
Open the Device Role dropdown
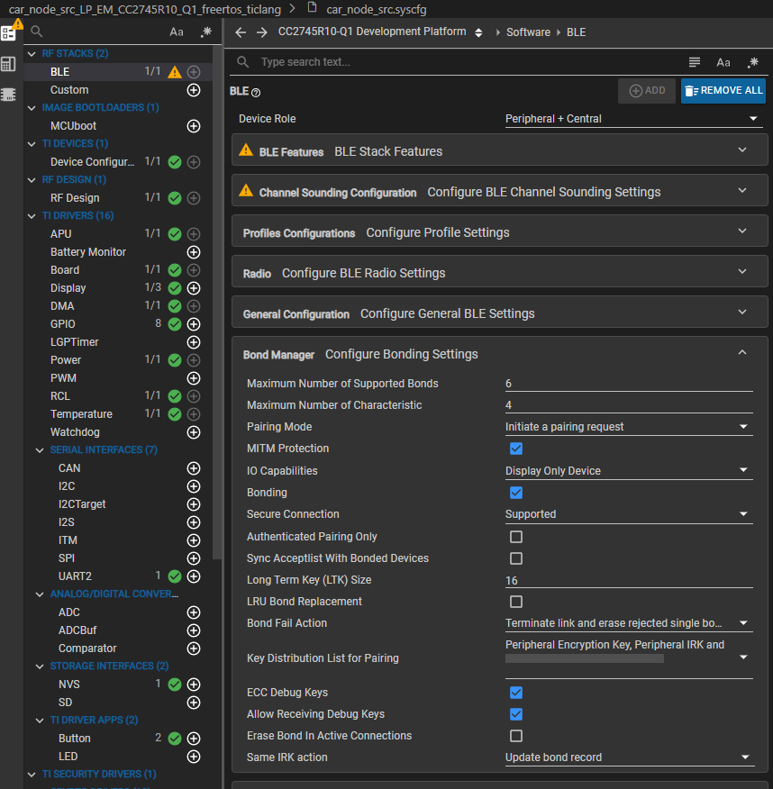point(753,118)
